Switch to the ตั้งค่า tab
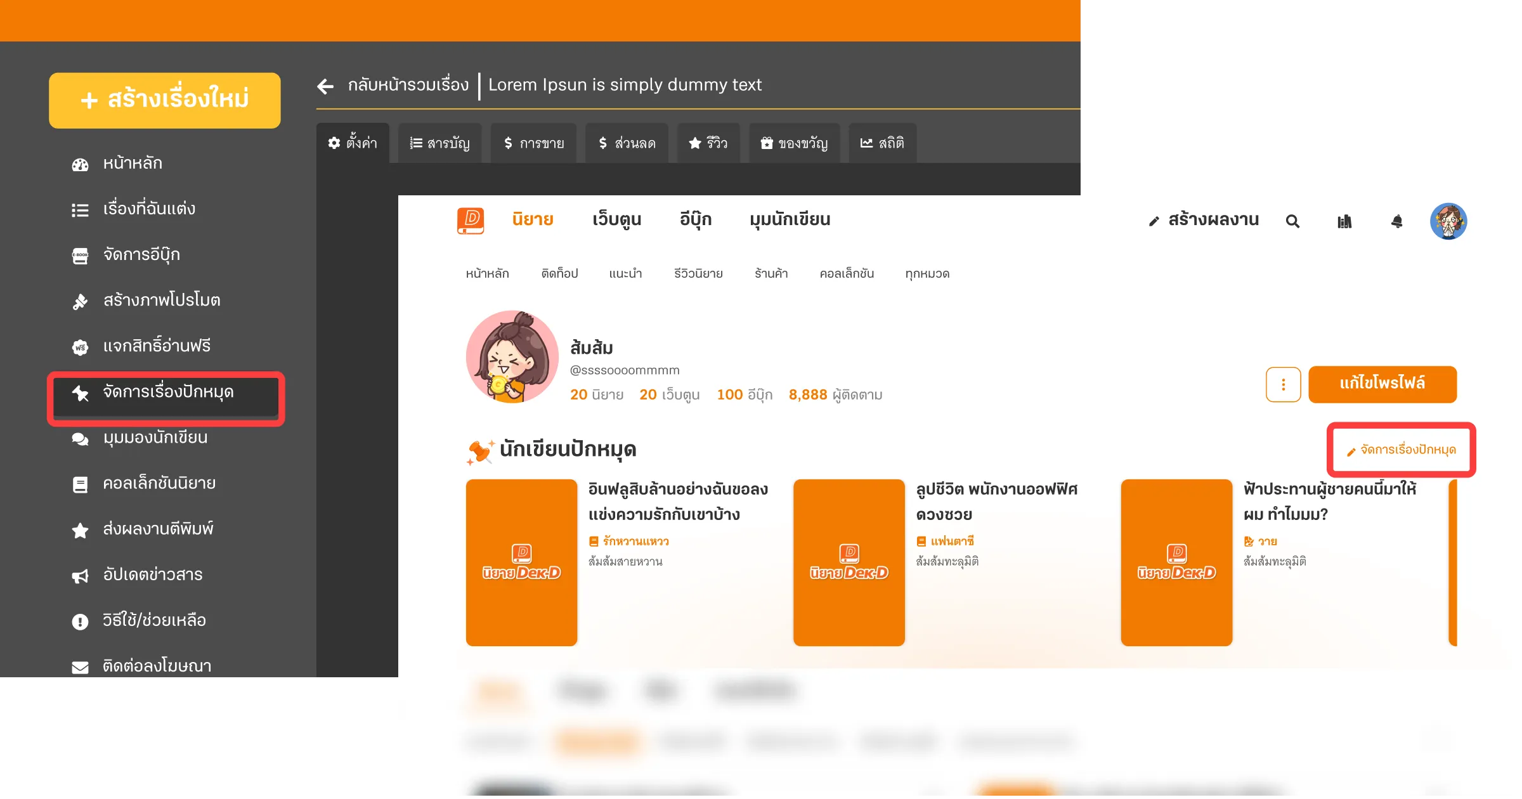The height and width of the screenshot is (799, 1522). pos(353,143)
